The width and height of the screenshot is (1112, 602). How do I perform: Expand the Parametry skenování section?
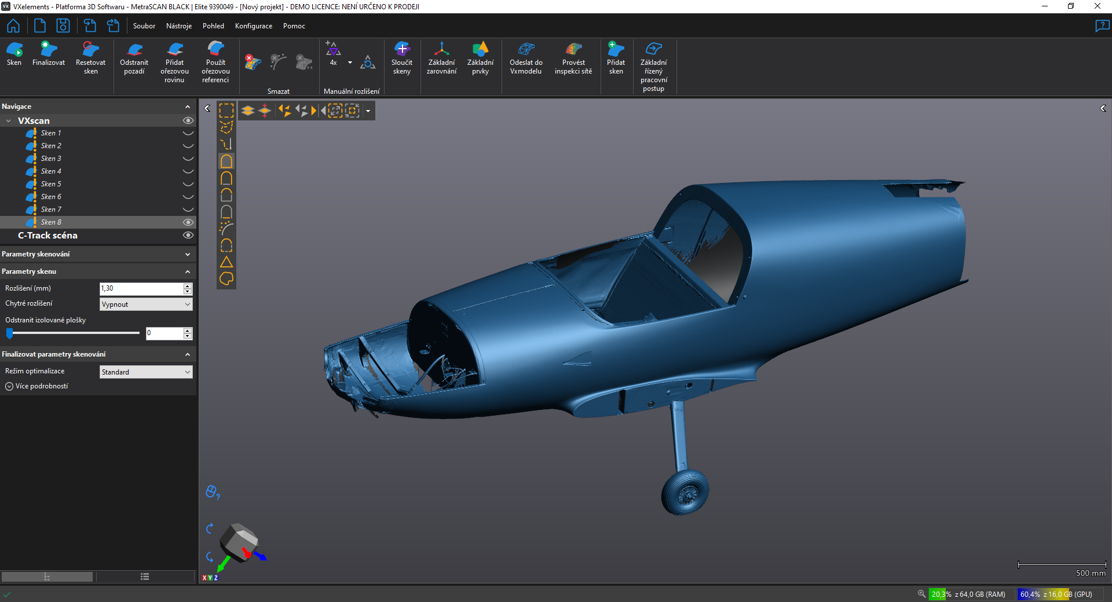pos(187,254)
